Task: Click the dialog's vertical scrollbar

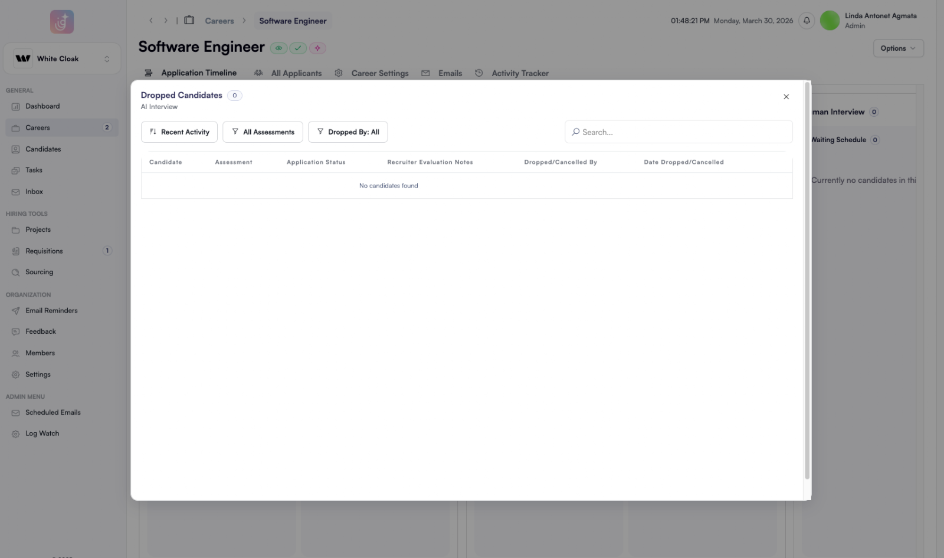Action: [x=807, y=283]
